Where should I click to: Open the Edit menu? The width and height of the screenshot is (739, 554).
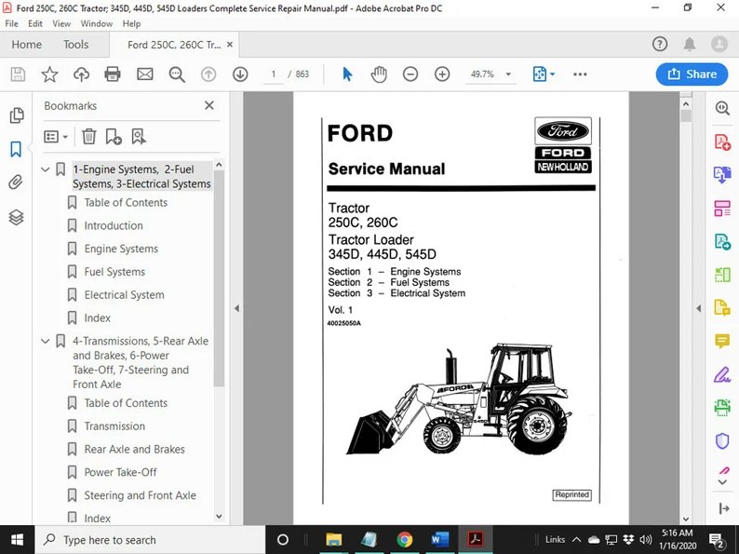[34, 23]
